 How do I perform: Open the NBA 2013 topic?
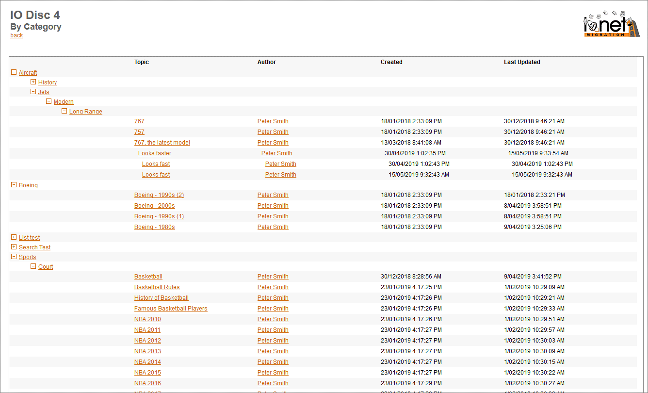(147, 351)
